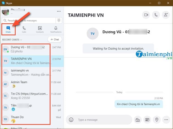Open more message options ellipsis
173x129 pixels.
[x=166, y=120]
